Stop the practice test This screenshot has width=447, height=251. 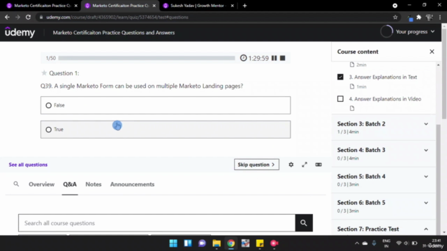(x=282, y=58)
